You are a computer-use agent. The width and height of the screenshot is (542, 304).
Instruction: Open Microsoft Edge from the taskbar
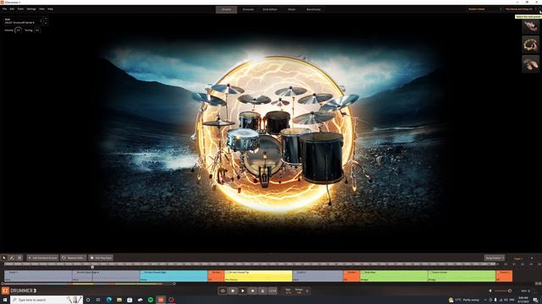[108, 300]
